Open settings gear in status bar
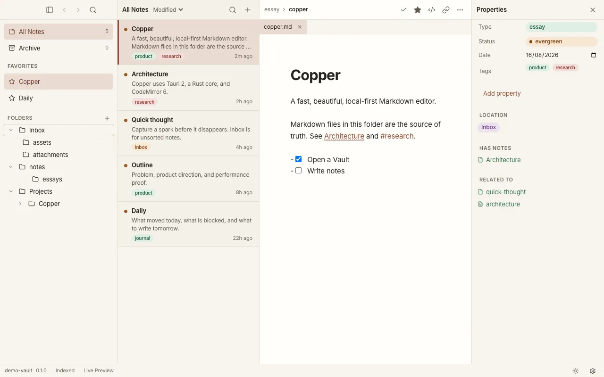The image size is (604, 377). pyautogui.click(x=593, y=371)
